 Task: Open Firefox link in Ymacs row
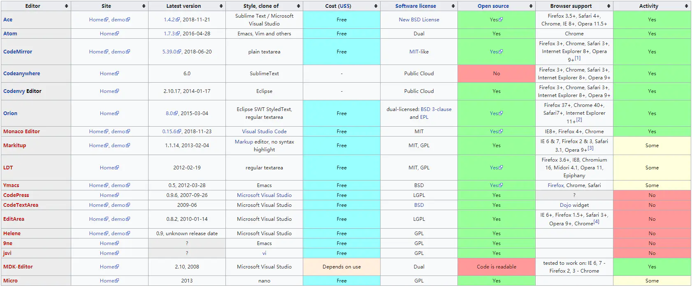coord(556,185)
